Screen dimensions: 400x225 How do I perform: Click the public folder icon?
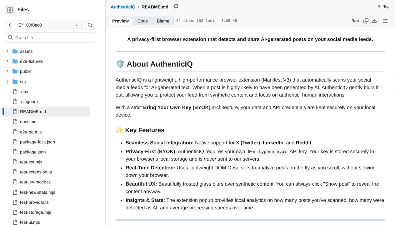coord(15,71)
